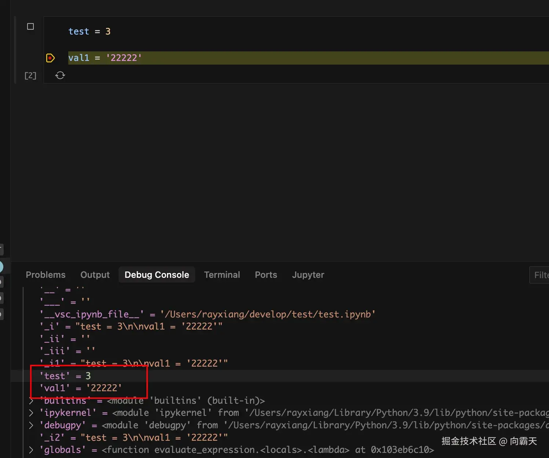The image size is (549, 458).
Task: Expand the 'builtins' module entry
Action: tap(31, 401)
